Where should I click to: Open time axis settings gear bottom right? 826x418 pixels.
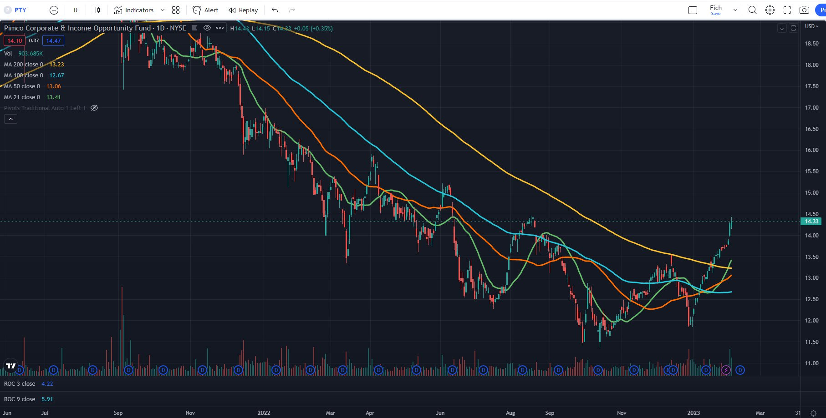pos(813,413)
